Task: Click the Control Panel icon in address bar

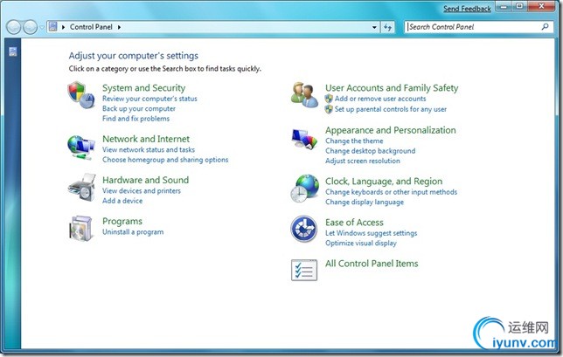Action: tap(53, 26)
